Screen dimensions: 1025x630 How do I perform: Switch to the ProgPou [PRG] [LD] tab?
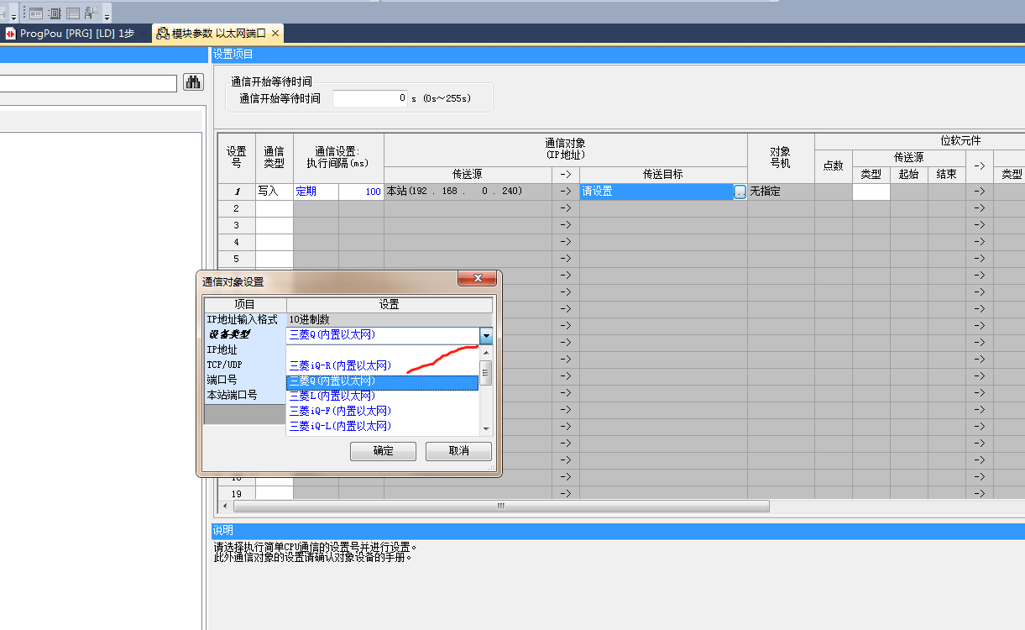tap(70, 33)
